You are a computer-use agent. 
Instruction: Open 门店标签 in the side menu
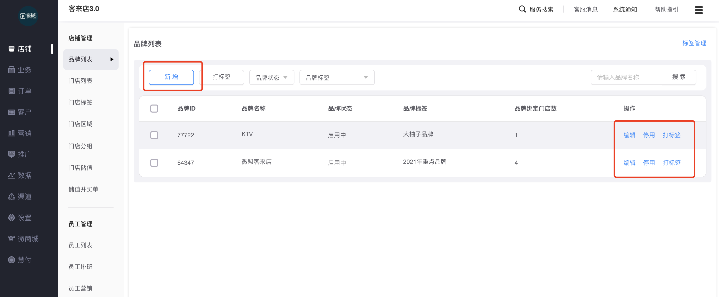tap(80, 103)
